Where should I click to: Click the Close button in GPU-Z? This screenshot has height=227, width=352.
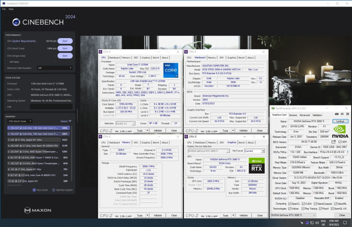[x=342, y=215]
